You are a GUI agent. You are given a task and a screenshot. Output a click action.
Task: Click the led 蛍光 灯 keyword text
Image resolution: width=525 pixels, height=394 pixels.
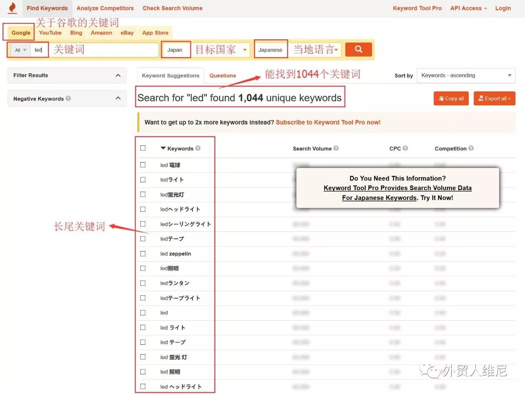click(174, 357)
